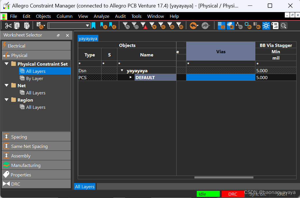Click the funnel icon with cursor badge

click(153, 26)
